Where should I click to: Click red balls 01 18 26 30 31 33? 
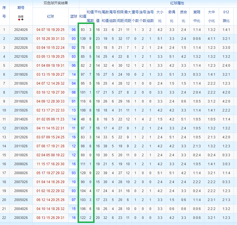(x=50, y=39)
